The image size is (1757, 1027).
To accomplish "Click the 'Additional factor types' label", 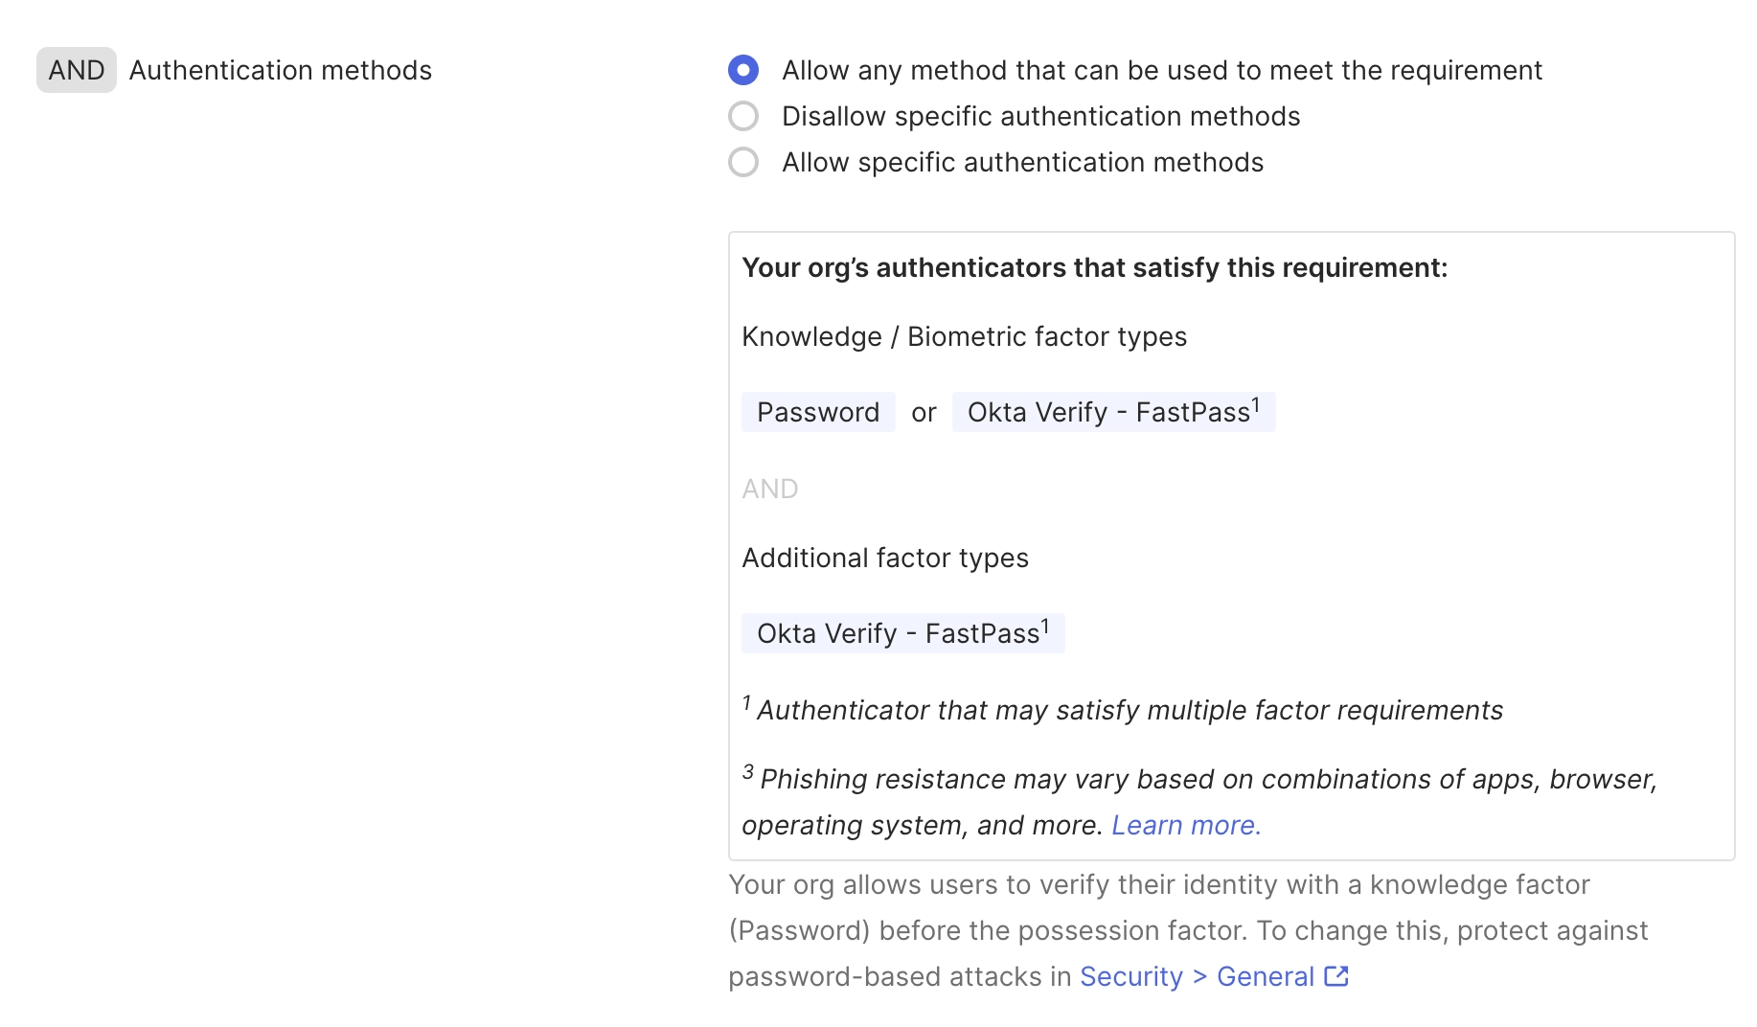I will [x=885, y=558].
